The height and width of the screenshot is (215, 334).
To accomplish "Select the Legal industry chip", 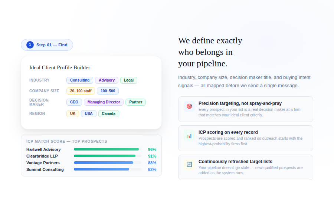I will pyautogui.click(x=129, y=80).
